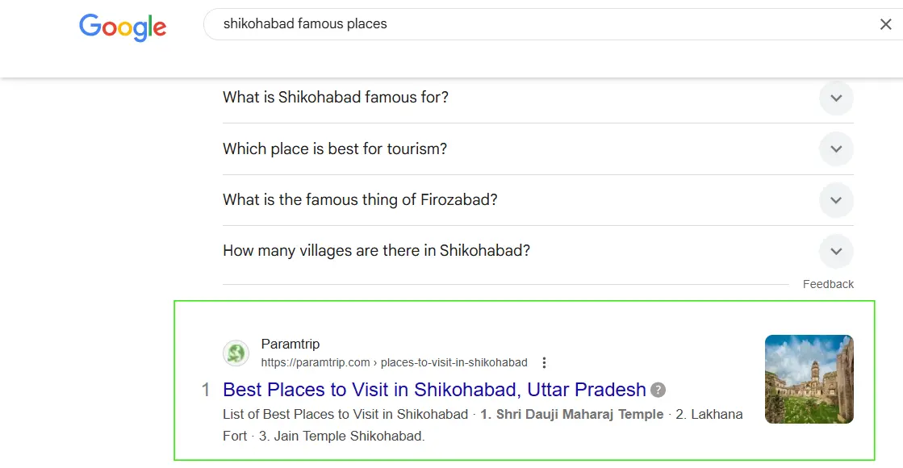Image resolution: width=903 pixels, height=468 pixels.
Task: Click the gray question mark icon by the title
Action: point(658,390)
